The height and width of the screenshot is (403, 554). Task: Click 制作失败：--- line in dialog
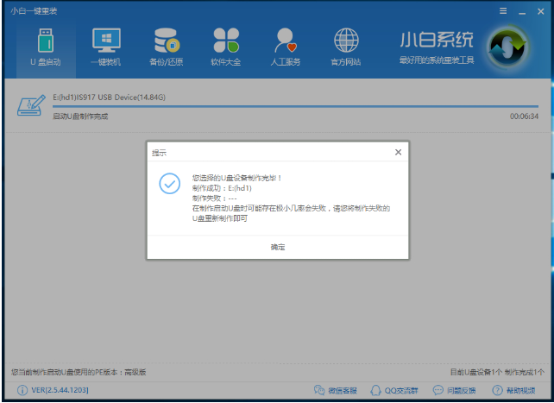click(x=215, y=198)
